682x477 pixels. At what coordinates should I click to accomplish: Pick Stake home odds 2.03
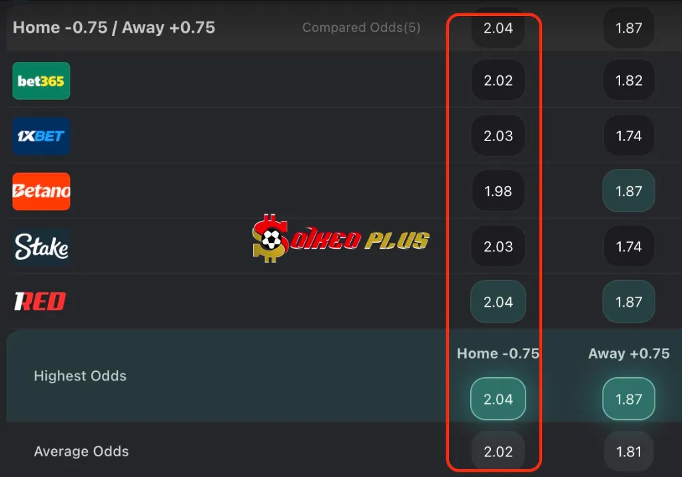click(x=498, y=247)
